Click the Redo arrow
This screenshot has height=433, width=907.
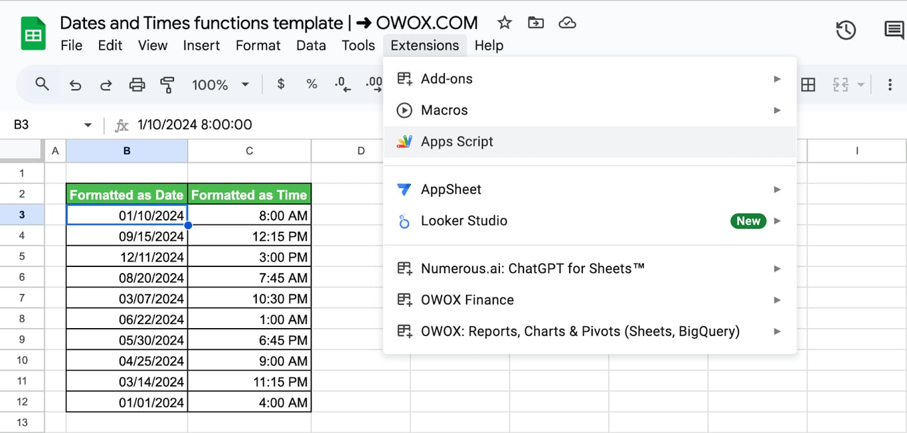point(106,85)
